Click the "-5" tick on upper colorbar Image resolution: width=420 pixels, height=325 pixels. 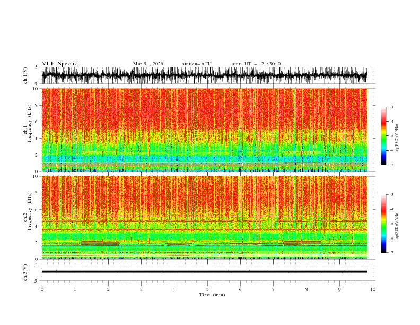pyautogui.click(x=391, y=136)
